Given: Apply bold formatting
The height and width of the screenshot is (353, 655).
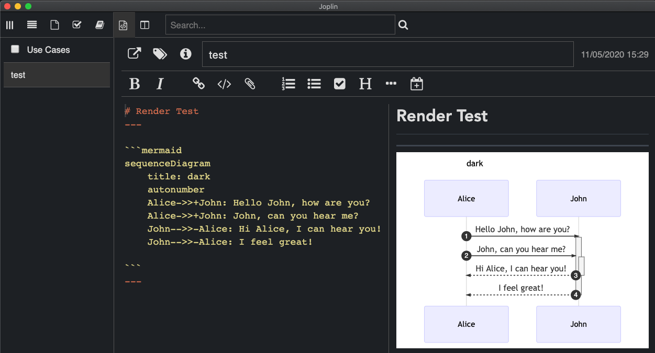Looking at the screenshot, I should [135, 84].
